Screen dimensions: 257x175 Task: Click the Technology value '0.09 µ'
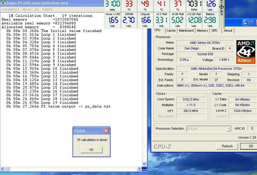(x=184, y=60)
